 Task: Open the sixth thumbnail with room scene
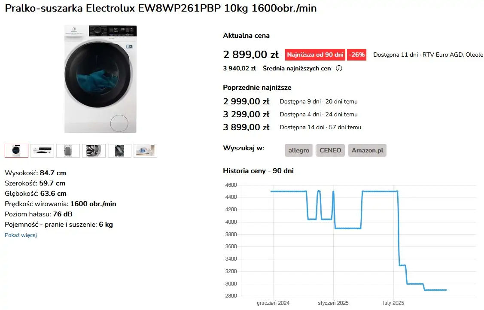pos(146,151)
